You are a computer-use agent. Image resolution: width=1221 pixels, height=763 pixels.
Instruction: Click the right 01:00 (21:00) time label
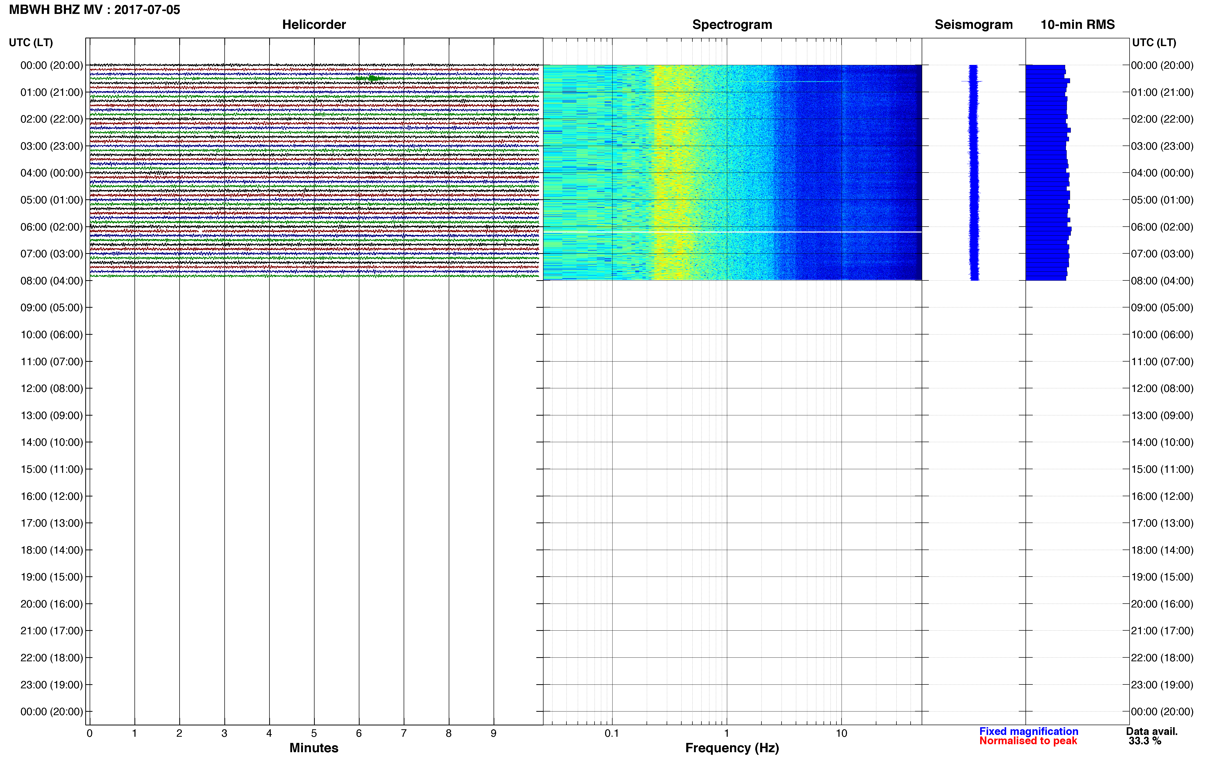[x=1162, y=92]
